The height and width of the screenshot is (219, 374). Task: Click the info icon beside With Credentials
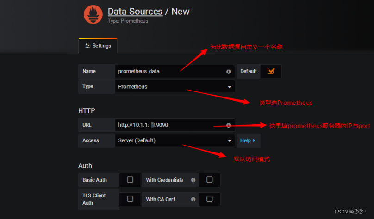193,180
